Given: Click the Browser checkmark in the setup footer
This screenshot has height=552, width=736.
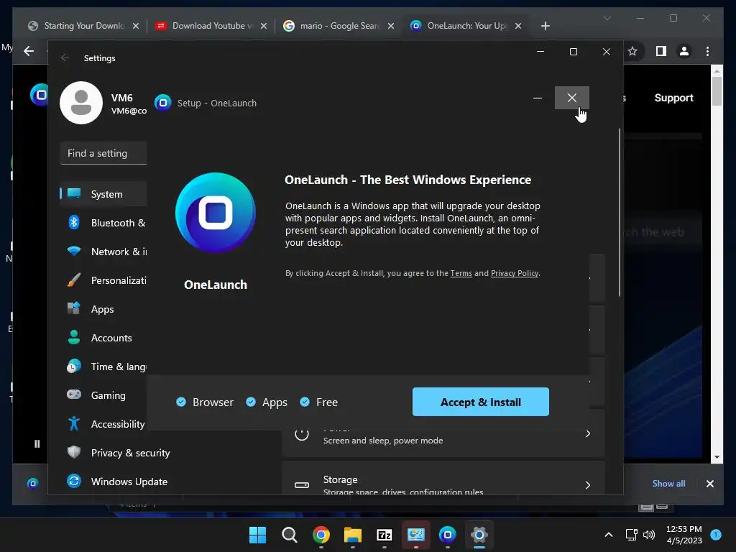Looking at the screenshot, I should (181, 402).
